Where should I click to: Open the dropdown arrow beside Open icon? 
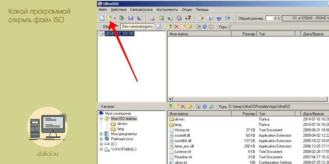[x=115, y=18]
